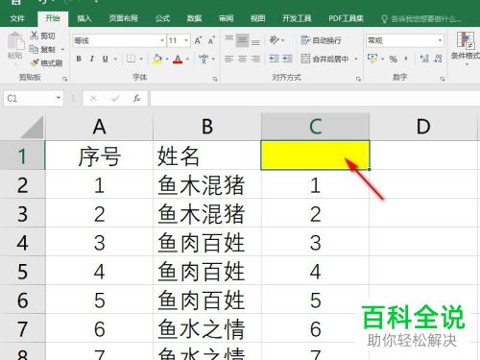Viewport: 480px width, 360px height.
Task: Click into the formula bar
Action: [315, 98]
